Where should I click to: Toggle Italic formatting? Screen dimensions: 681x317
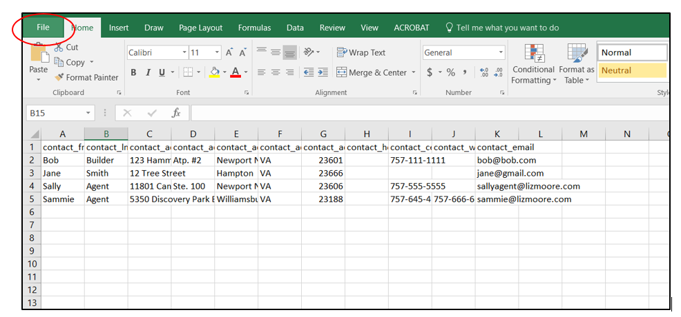(148, 72)
